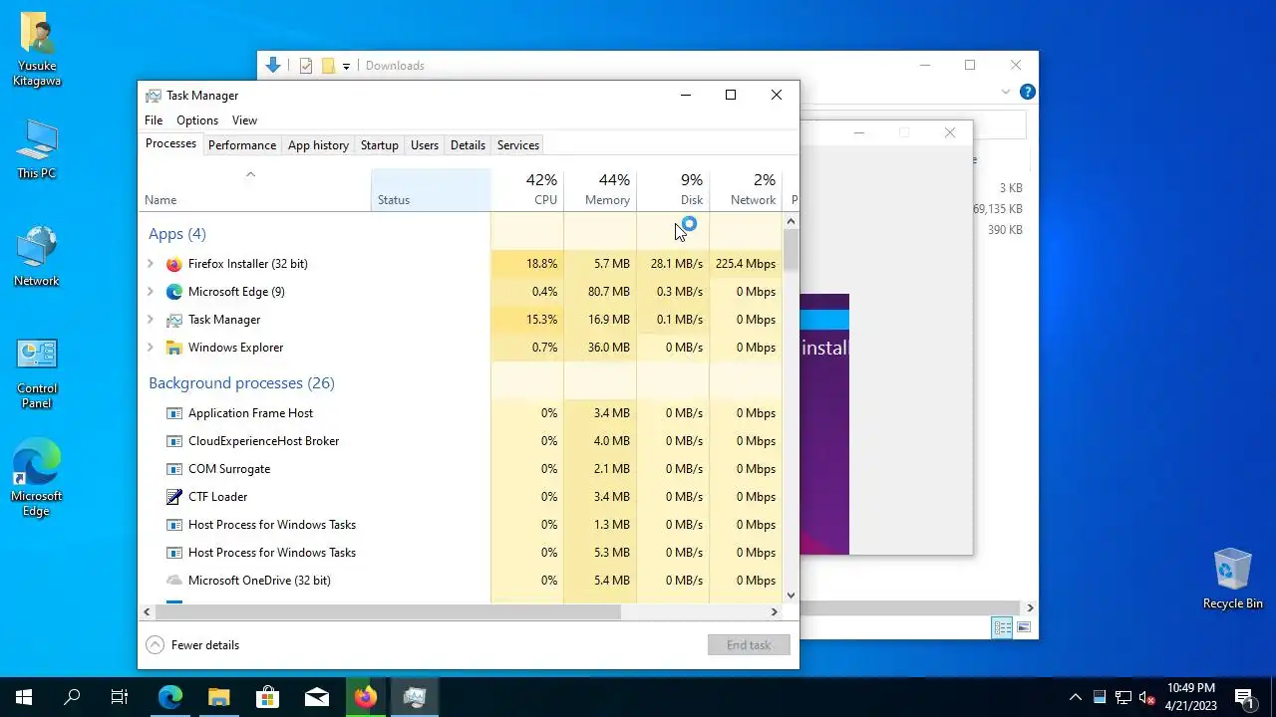Screen dimensions: 1276x717
Task: Click the CloudExperienceHost Broker icon
Action: [x=174, y=441]
